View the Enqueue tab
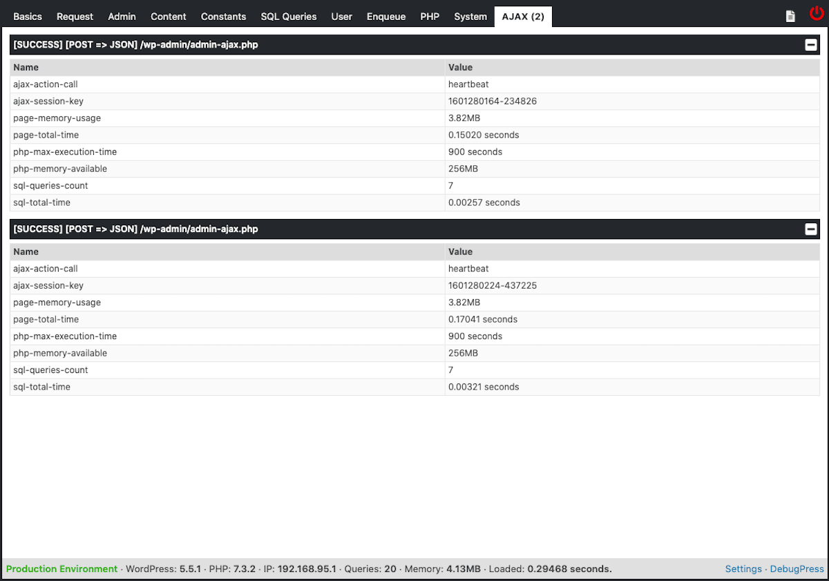829x581 pixels. (x=385, y=17)
